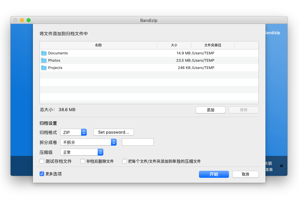This screenshot has height=199, width=299.
Task: Enable the 存档后删除文件 checkbox
Action: (82, 162)
